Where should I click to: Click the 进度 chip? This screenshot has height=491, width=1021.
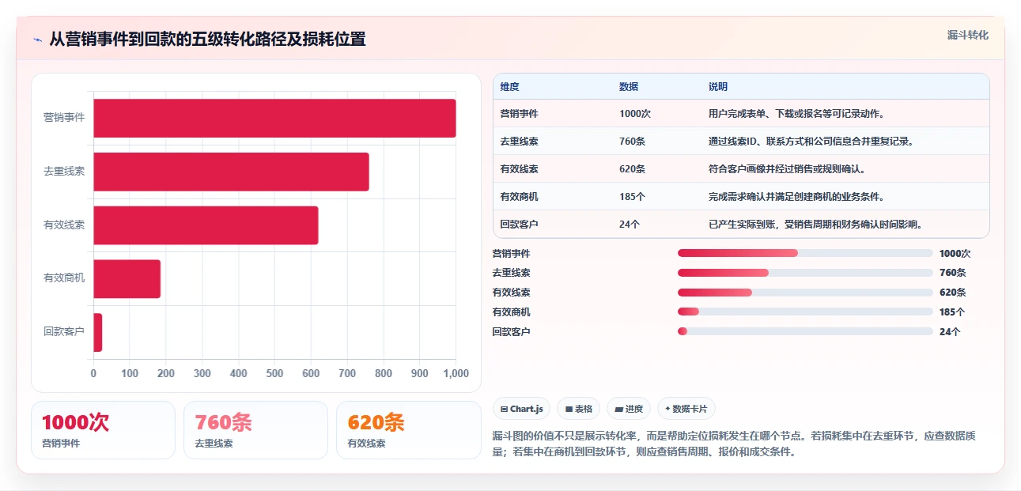(x=629, y=409)
